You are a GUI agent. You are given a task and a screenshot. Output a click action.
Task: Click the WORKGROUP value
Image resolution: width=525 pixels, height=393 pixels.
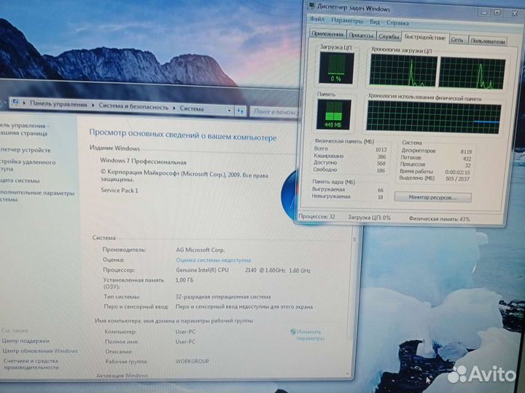[192, 361]
